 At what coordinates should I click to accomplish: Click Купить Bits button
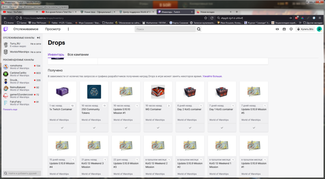tap(305, 29)
